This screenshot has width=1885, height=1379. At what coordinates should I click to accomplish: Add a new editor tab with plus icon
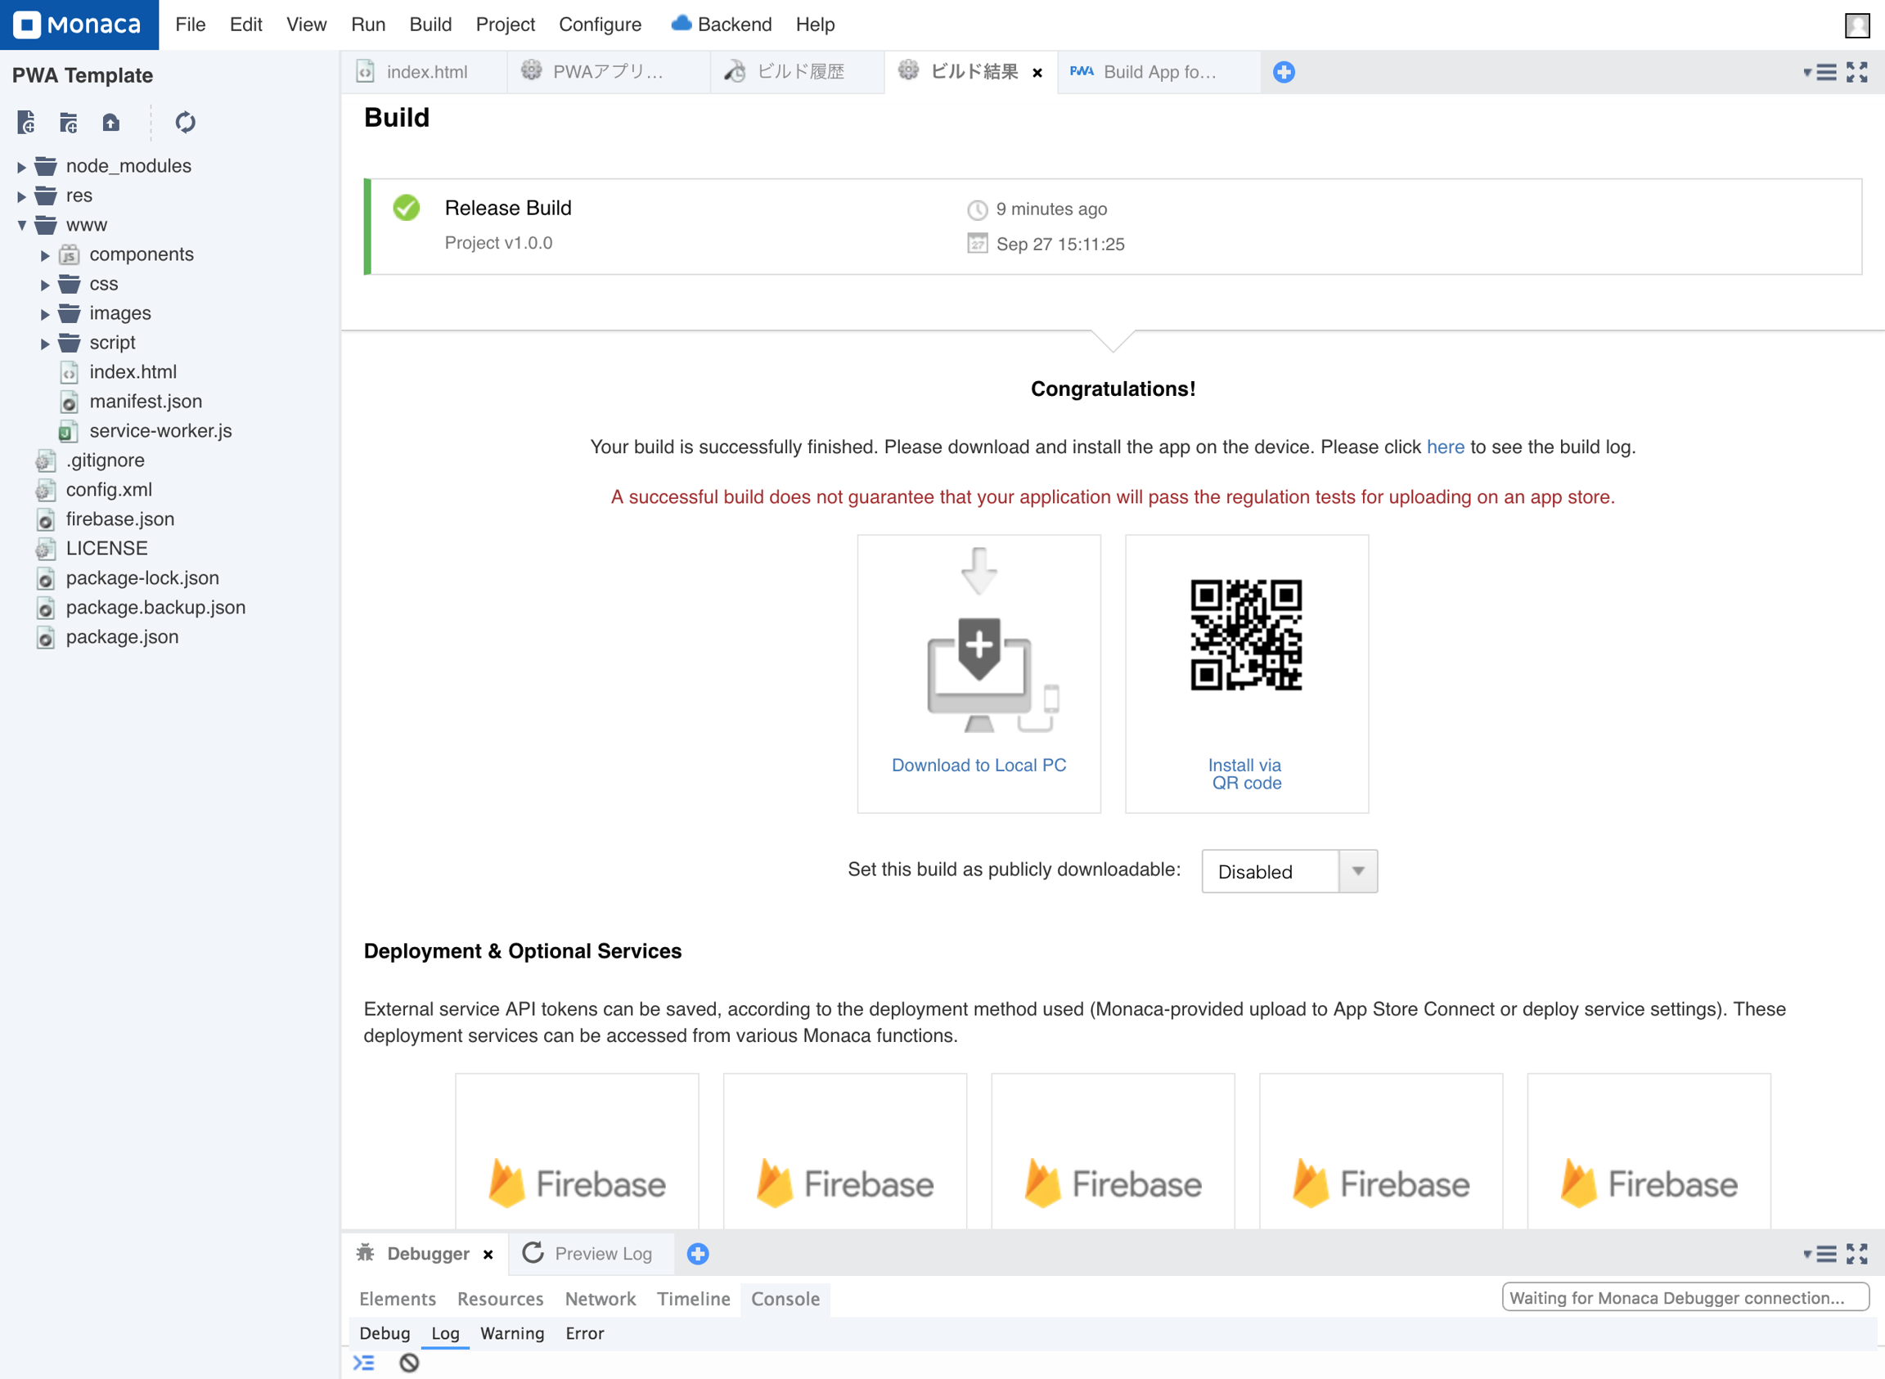(x=1283, y=72)
